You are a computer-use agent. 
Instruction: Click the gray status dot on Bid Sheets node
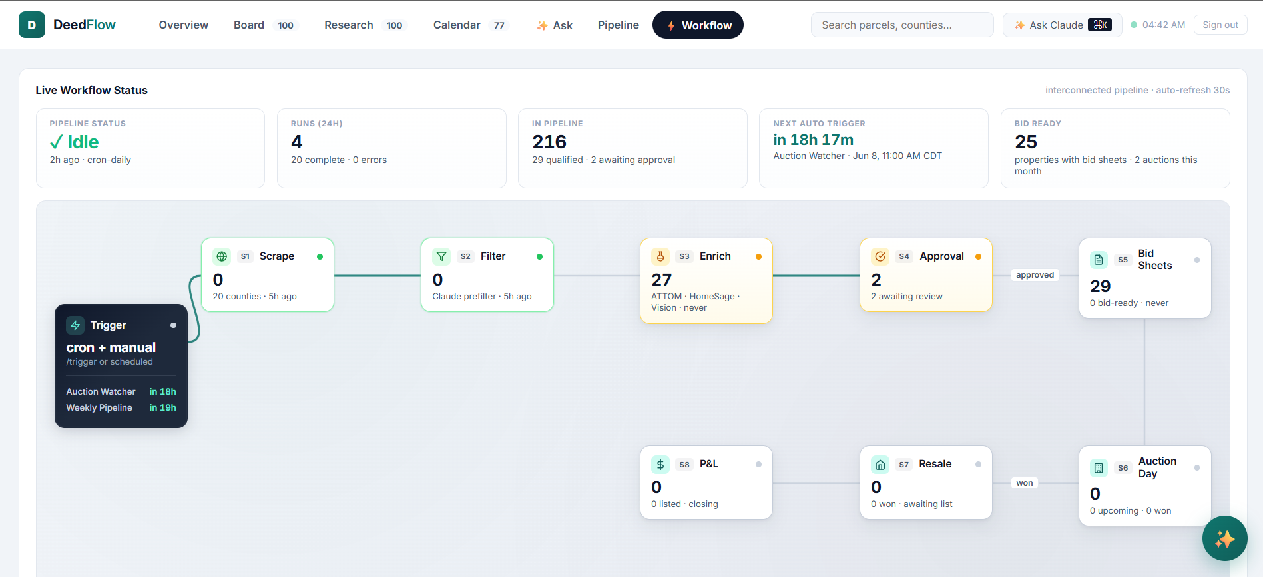[x=1197, y=260]
